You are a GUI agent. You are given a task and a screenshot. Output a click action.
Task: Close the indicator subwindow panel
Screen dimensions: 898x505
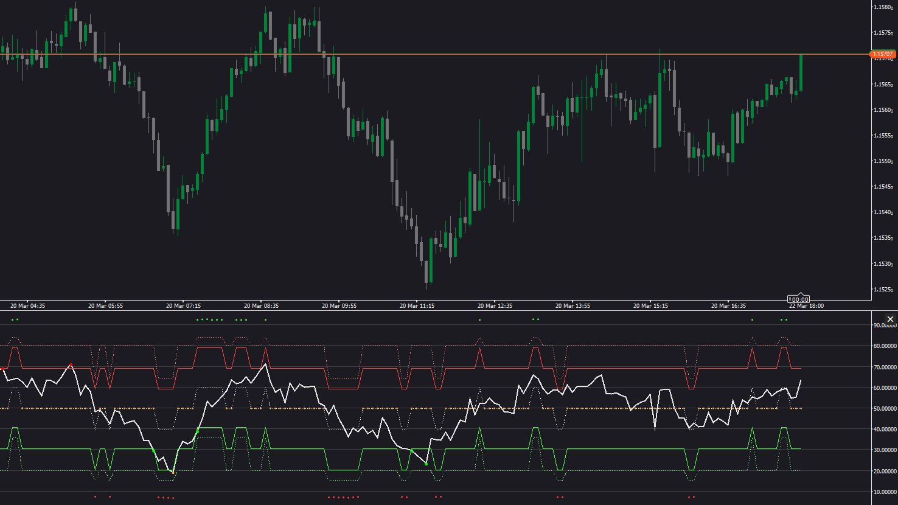pyautogui.click(x=890, y=319)
